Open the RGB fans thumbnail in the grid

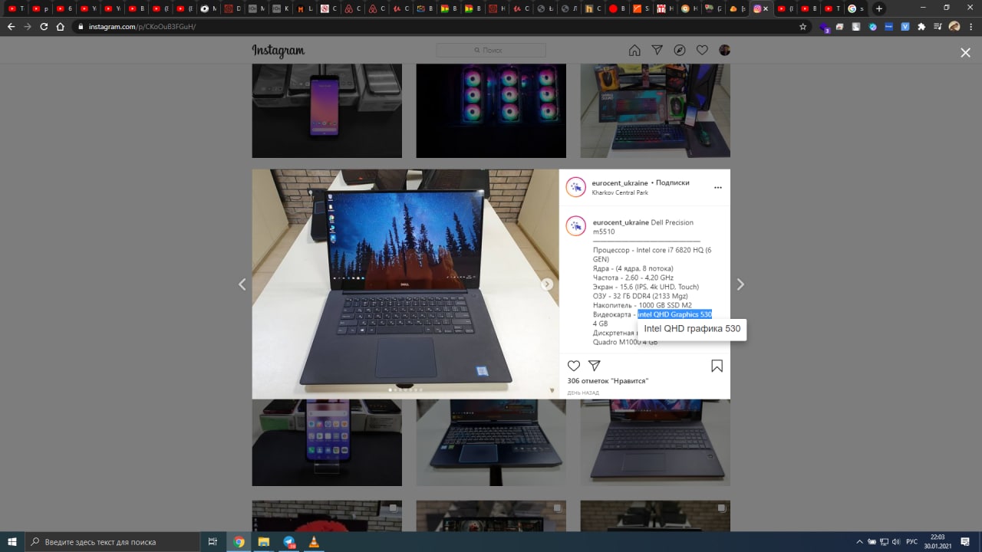click(491, 111)
